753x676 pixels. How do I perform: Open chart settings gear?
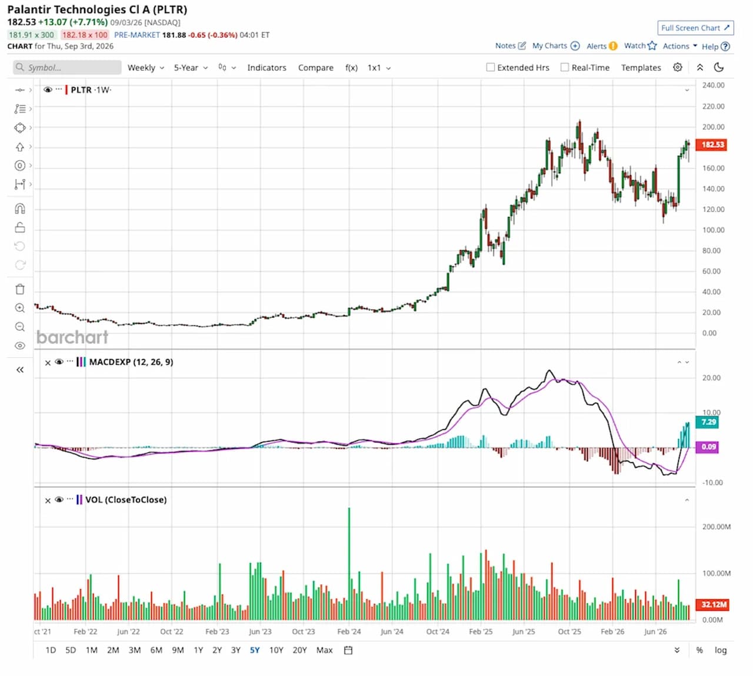[x=678, y=67]
